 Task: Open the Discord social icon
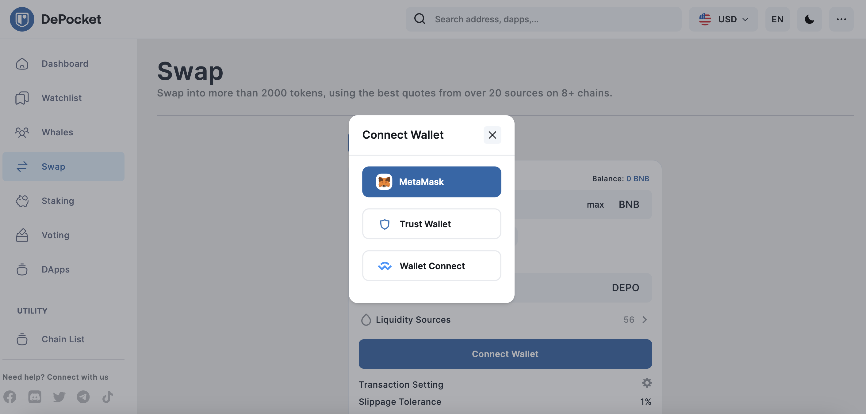click(x=35, y=397)
